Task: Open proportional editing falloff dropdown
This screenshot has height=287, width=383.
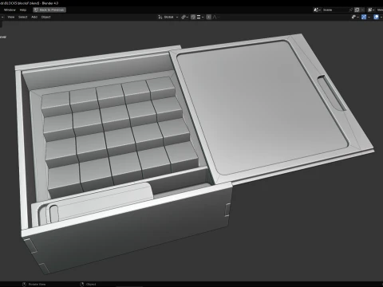Action: coord(215,17)
